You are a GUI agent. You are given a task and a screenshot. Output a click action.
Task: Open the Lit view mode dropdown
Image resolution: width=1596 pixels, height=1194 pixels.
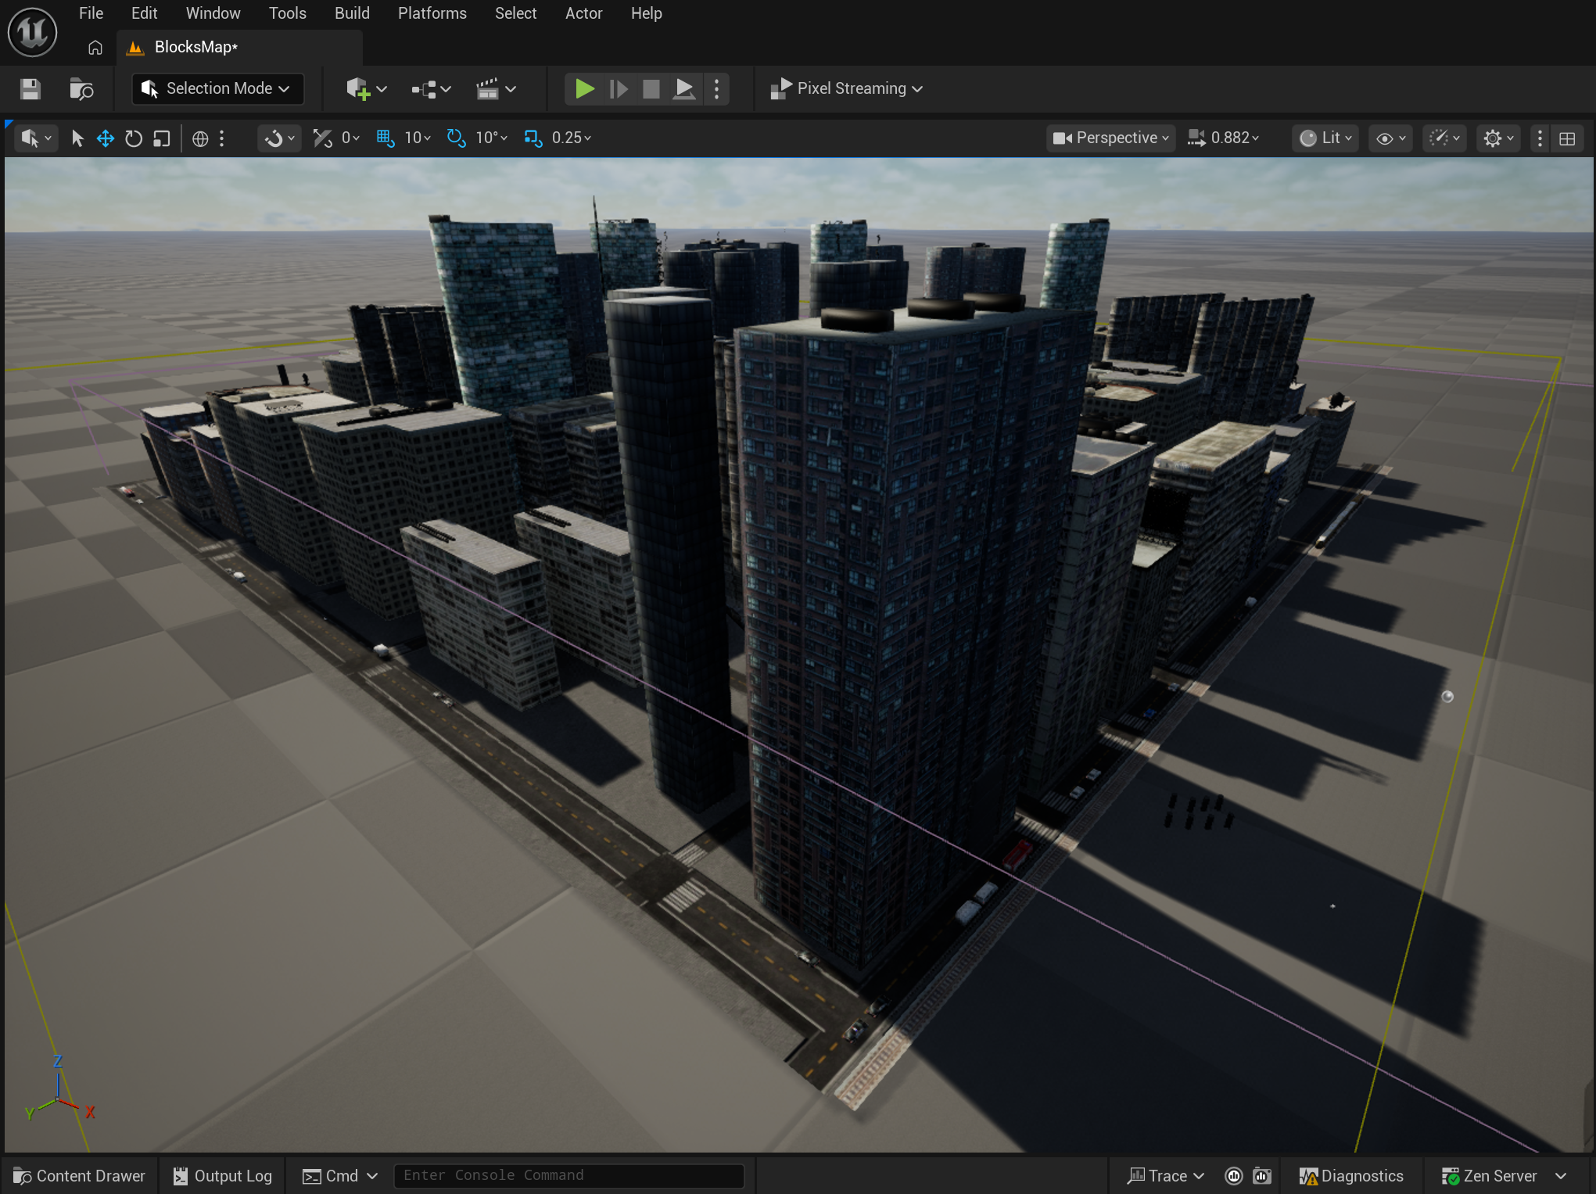(x=1326, y=138)
